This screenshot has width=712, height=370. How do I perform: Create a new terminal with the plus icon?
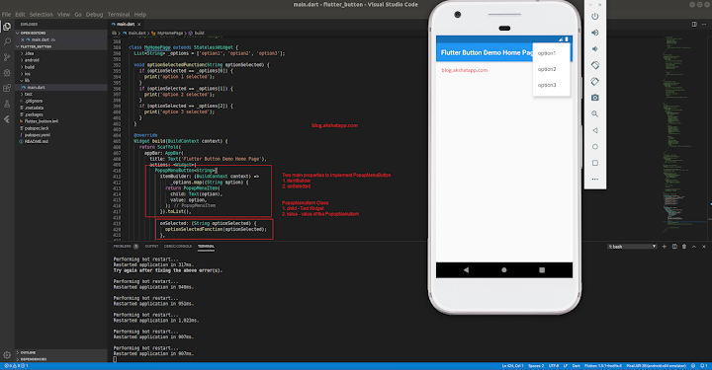665,247
